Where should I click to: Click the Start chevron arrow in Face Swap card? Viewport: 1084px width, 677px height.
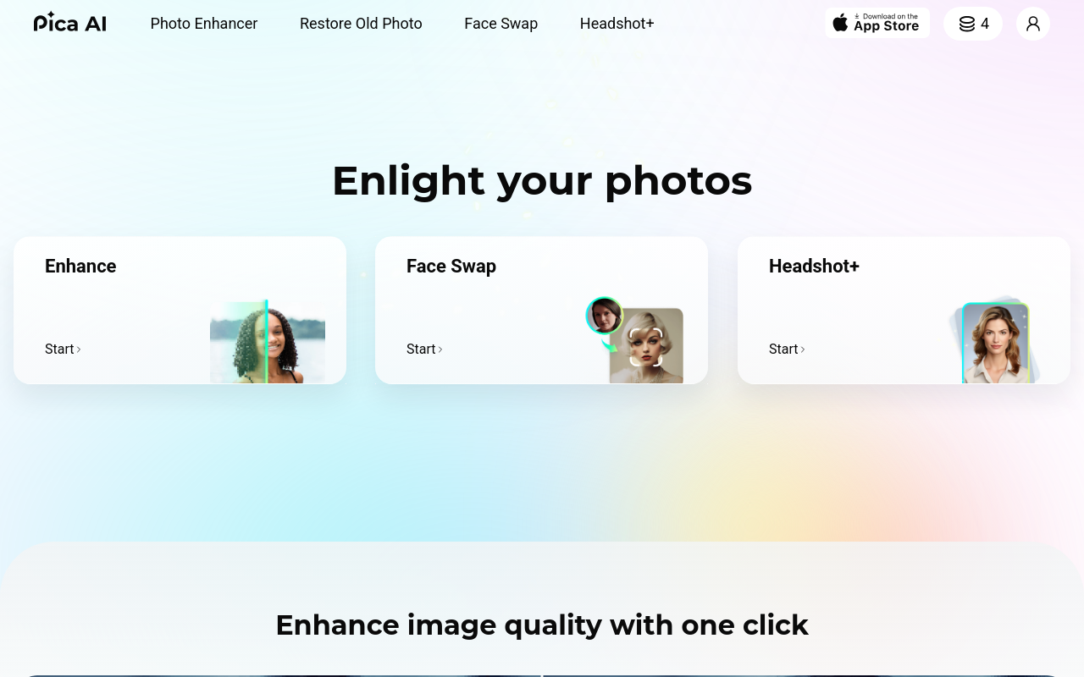pos(440,350)
